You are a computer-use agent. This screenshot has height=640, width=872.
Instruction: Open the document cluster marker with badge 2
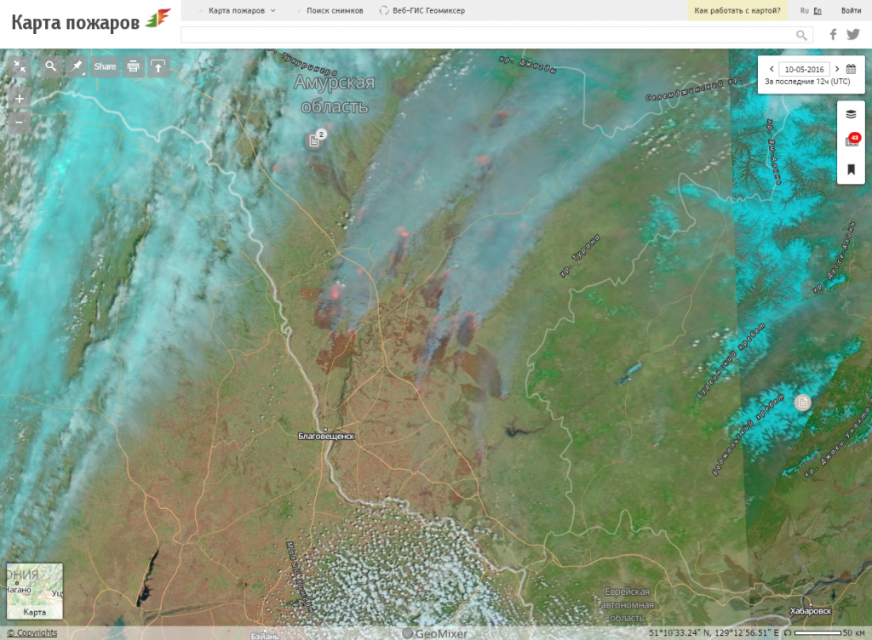(315, 140)
